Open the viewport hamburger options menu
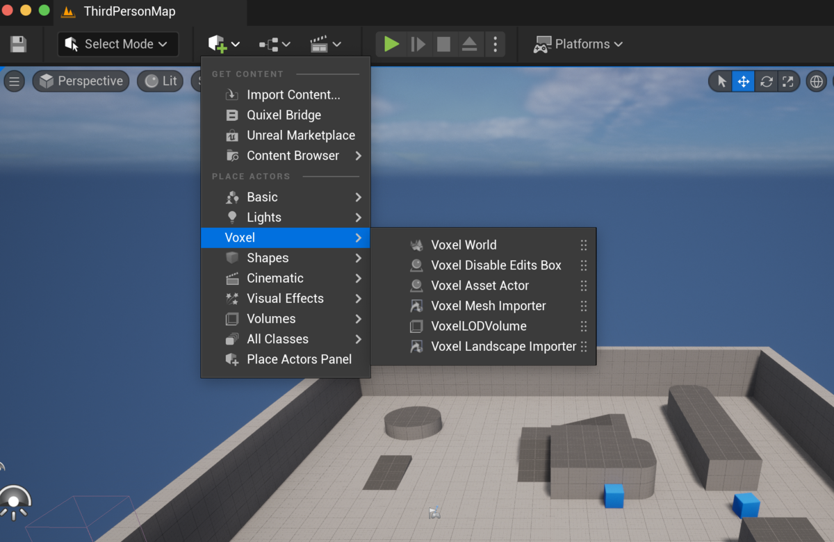The height and width of the screenshot is (542, 834). pos(14,81)
